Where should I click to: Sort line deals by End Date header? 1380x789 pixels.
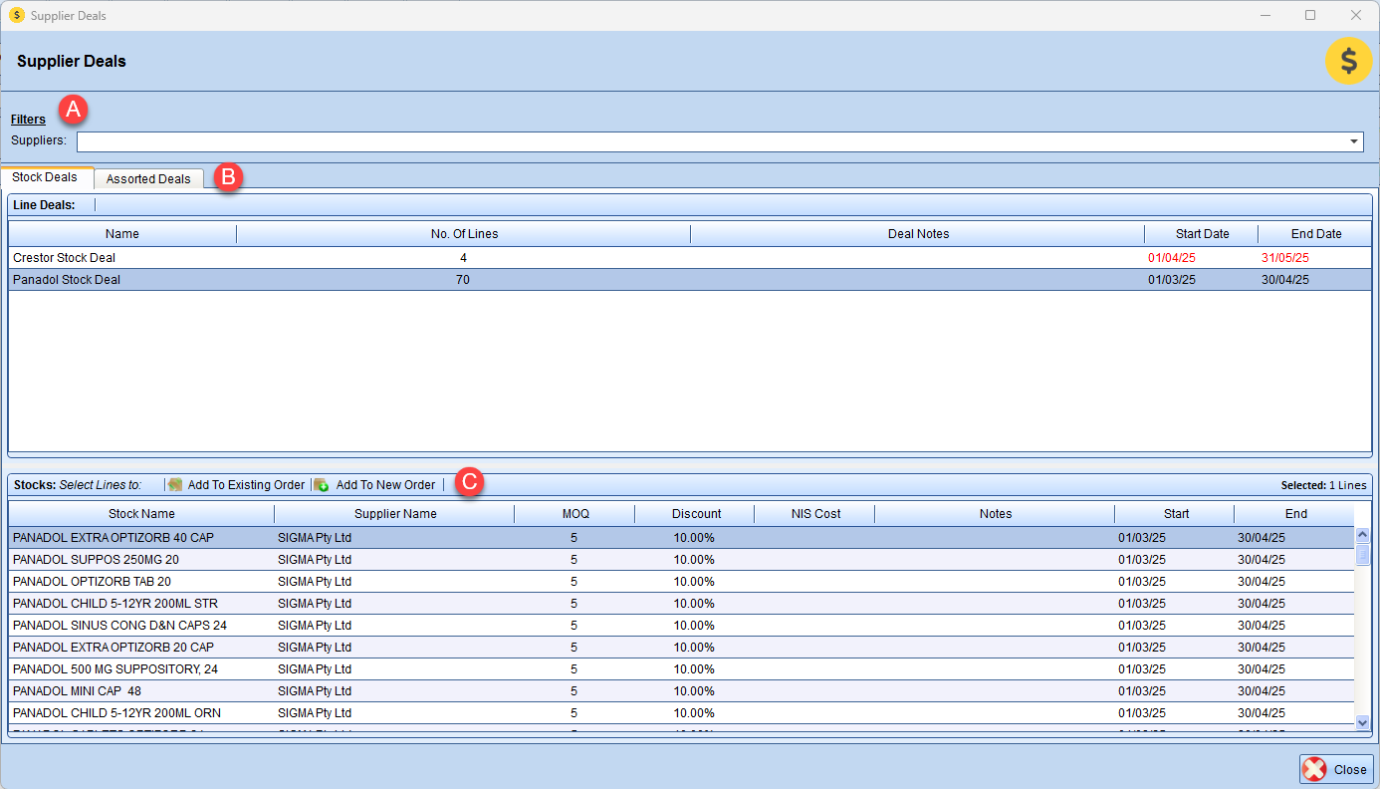coord(1315,234)
